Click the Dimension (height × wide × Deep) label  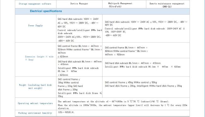(x=39, y=58)
